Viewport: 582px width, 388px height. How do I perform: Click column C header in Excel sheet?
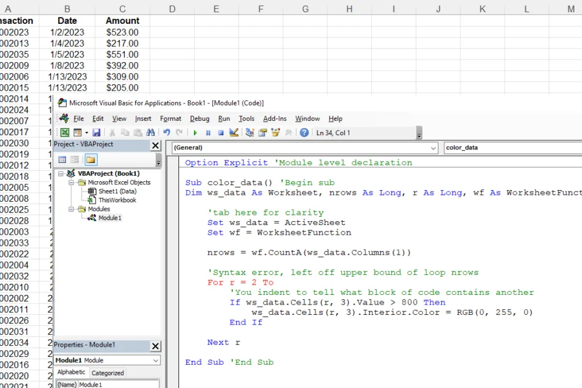(x=122, y=8)
